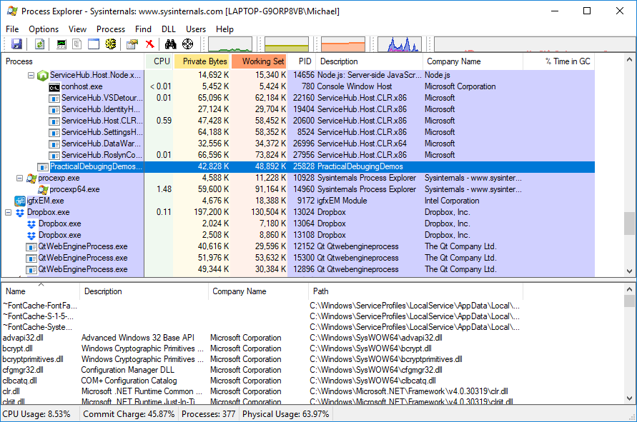Sort lower pane by the Path column header
Viewport: 637px width, 422px height.
click(415, 291)
